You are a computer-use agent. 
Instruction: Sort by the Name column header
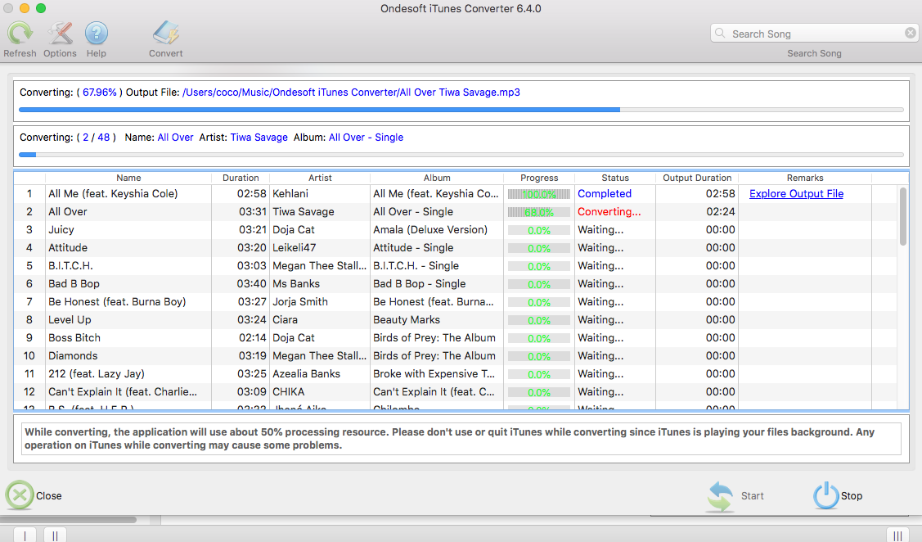pos(128,178)
